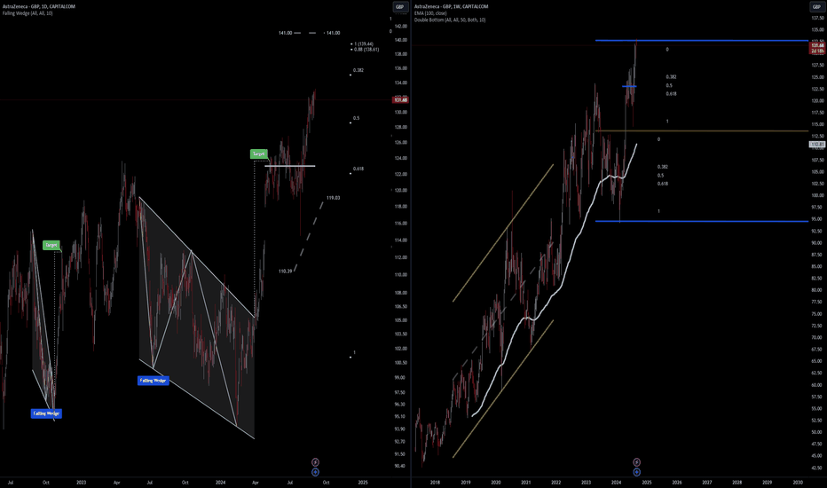This screenshot has height=488, width=827.
Task: Click the blue Falling Wedge label from late 2022
Action: 46,413
